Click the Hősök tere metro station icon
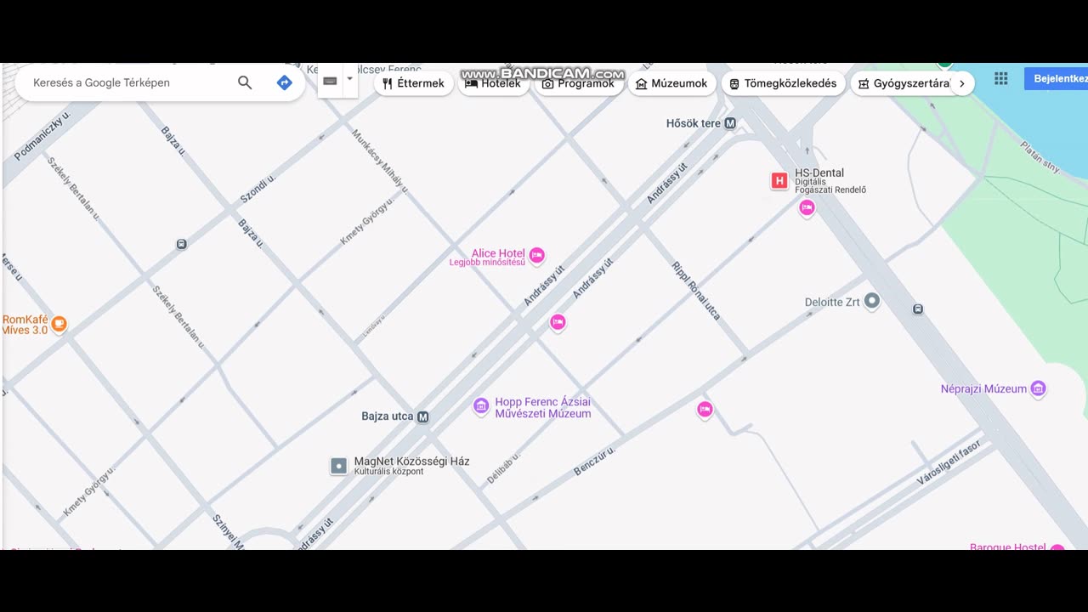 [x=730, y=123]
